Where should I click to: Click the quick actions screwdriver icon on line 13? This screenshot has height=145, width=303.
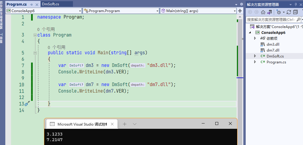[27, 104]
